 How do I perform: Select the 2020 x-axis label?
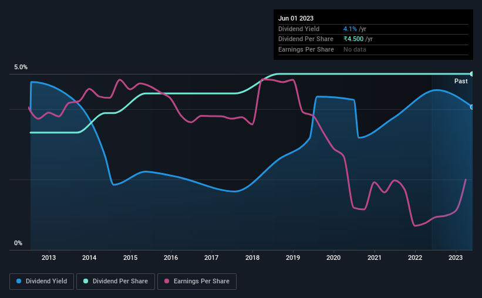click(x=333, y=258)
